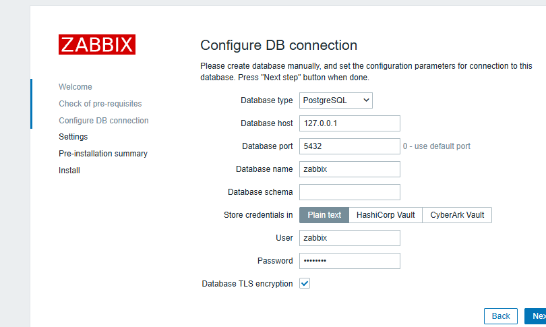Uncheck Database TLS encryption checkbox
This screenshot has width=546, height=327.
[x=305, y=283]
